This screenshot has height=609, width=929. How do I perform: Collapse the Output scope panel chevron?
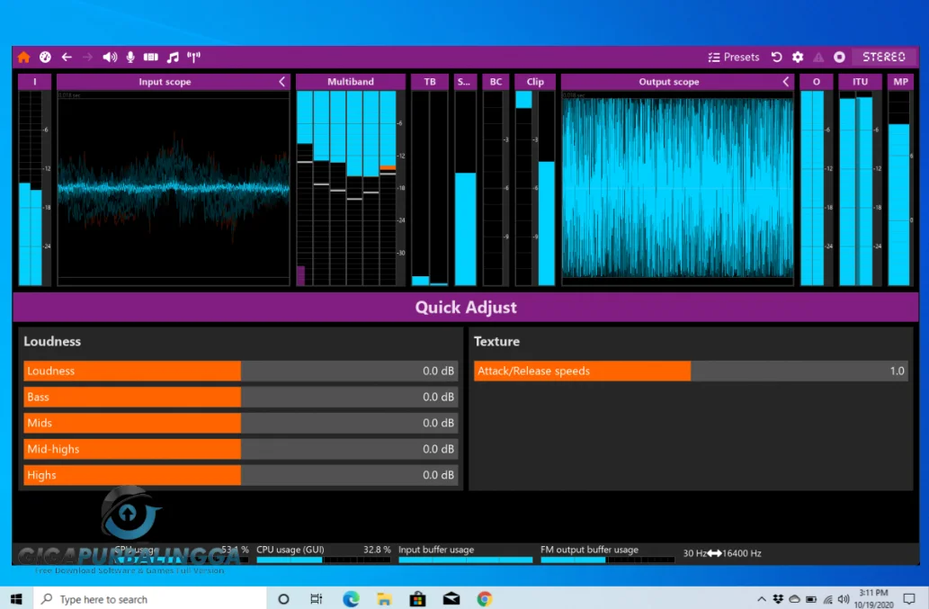(786, 82)
